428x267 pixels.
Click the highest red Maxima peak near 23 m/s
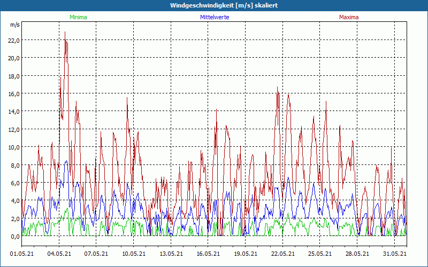tap(65, 32)
